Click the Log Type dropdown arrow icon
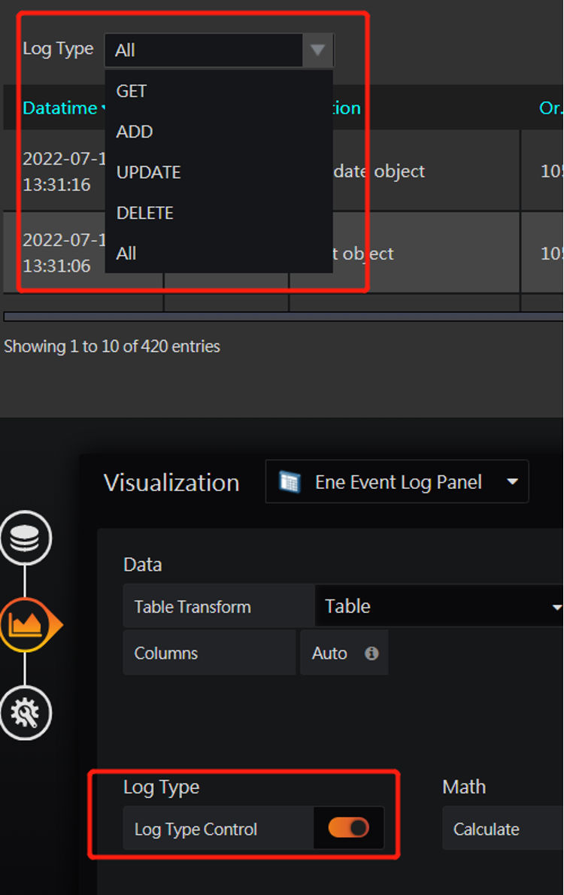 pos(317,50)
